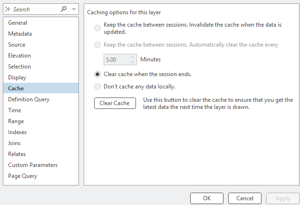Select 'Don't cache any data locally' option
The width and height of the screenshot is (300, 205).
[x=97, y=87]
